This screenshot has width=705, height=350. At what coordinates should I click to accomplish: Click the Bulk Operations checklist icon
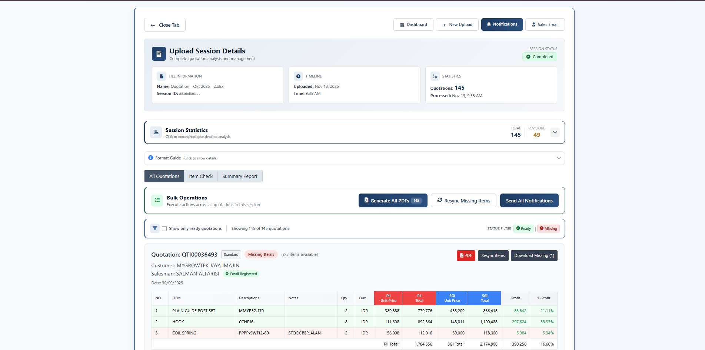(157, 200)
